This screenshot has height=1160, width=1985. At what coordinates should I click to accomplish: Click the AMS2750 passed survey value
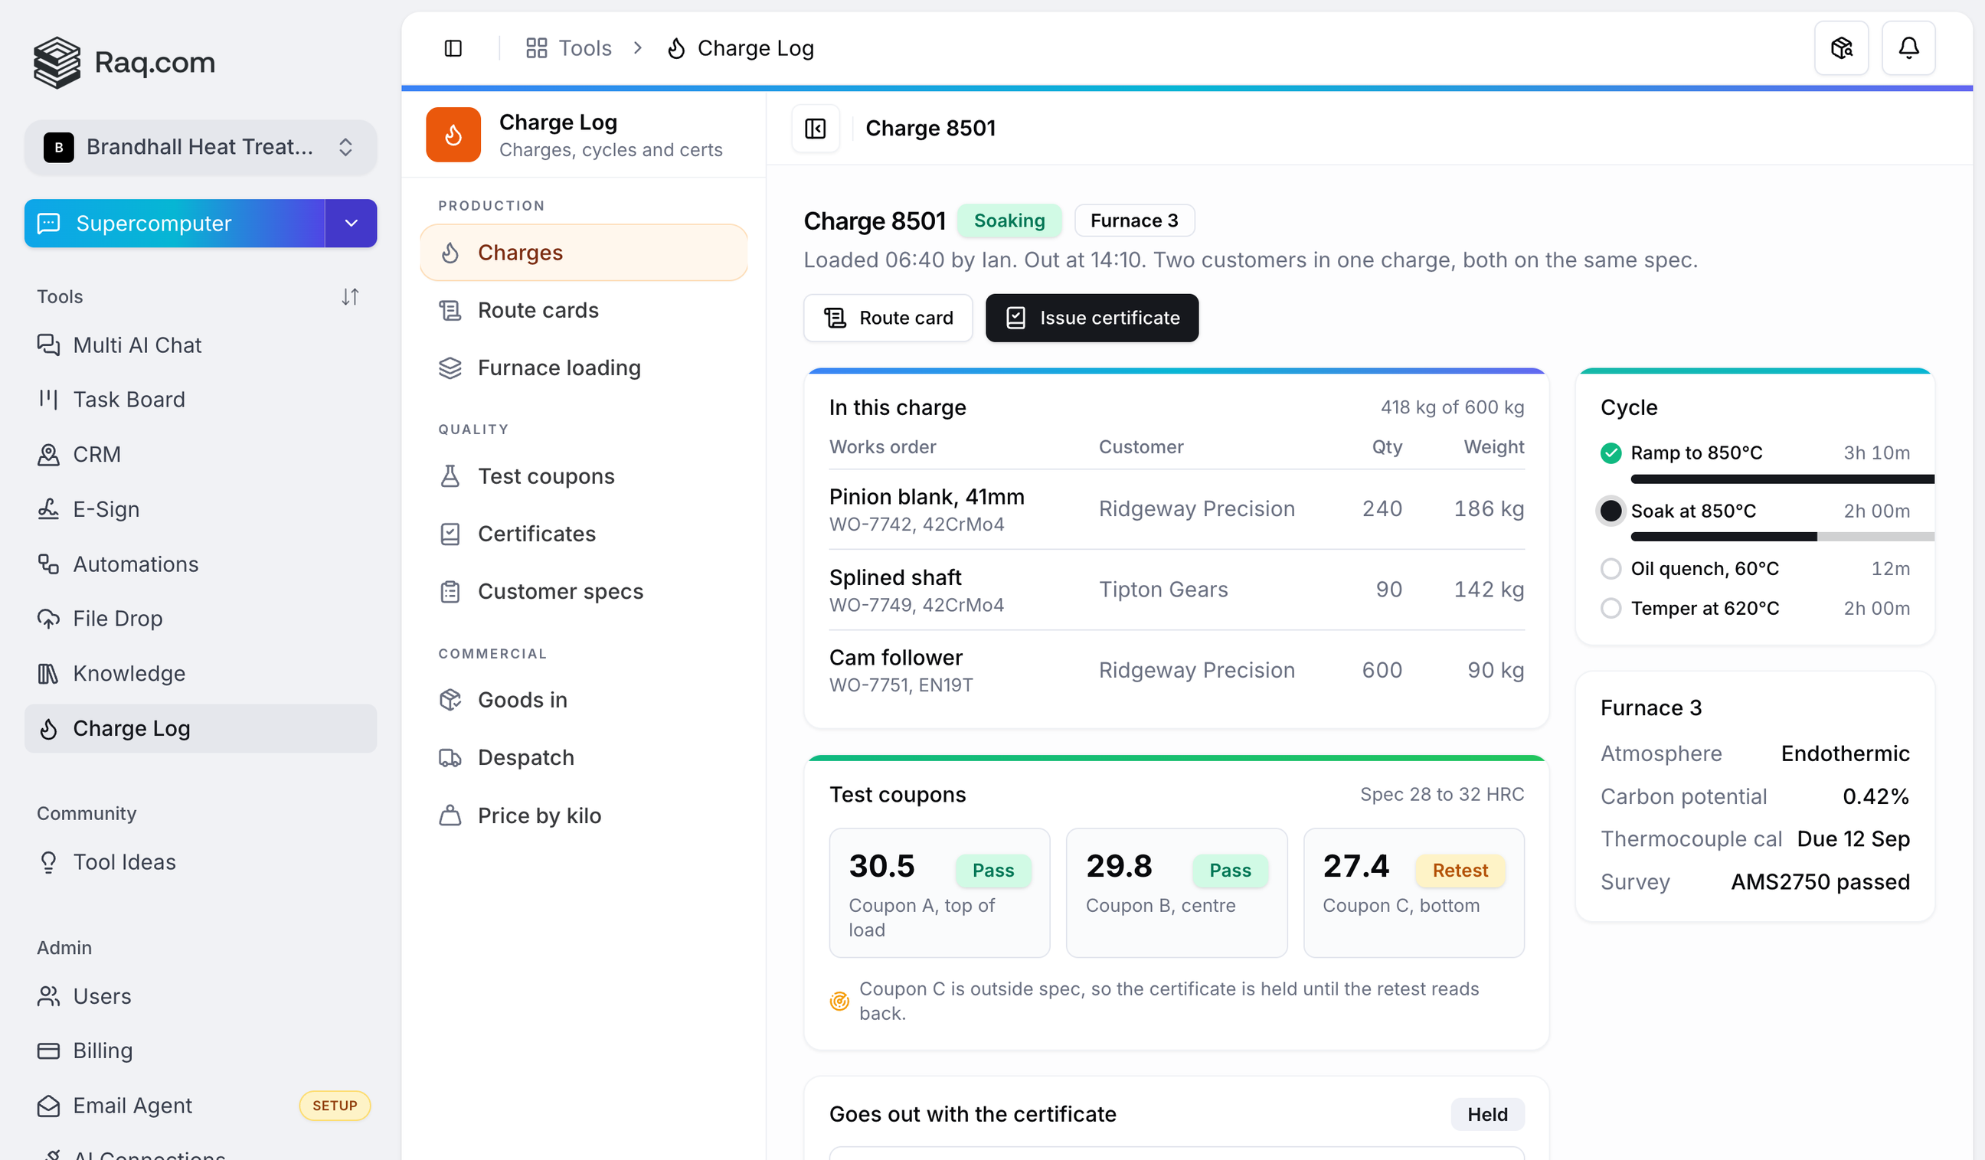[1820, 882]
